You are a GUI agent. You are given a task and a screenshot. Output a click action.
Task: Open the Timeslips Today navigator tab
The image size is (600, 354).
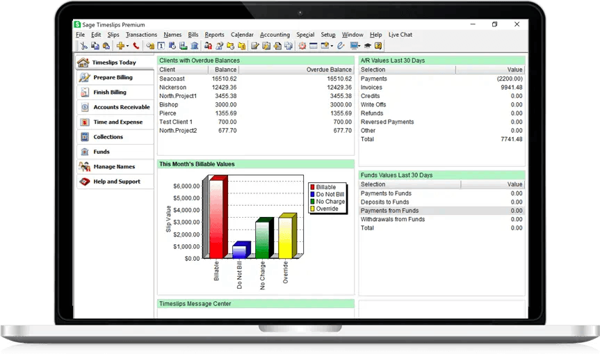click(115, 63)
